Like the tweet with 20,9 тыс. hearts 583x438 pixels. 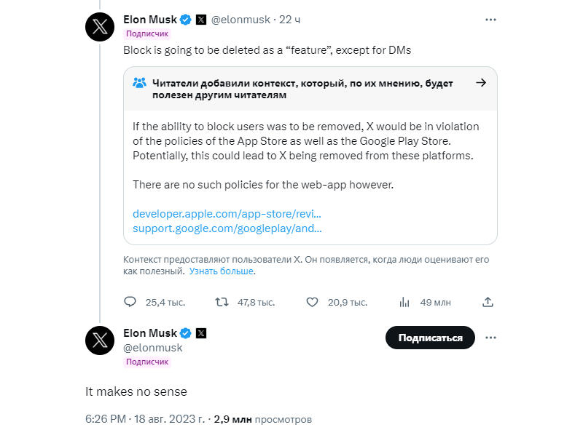pos(312,302)
